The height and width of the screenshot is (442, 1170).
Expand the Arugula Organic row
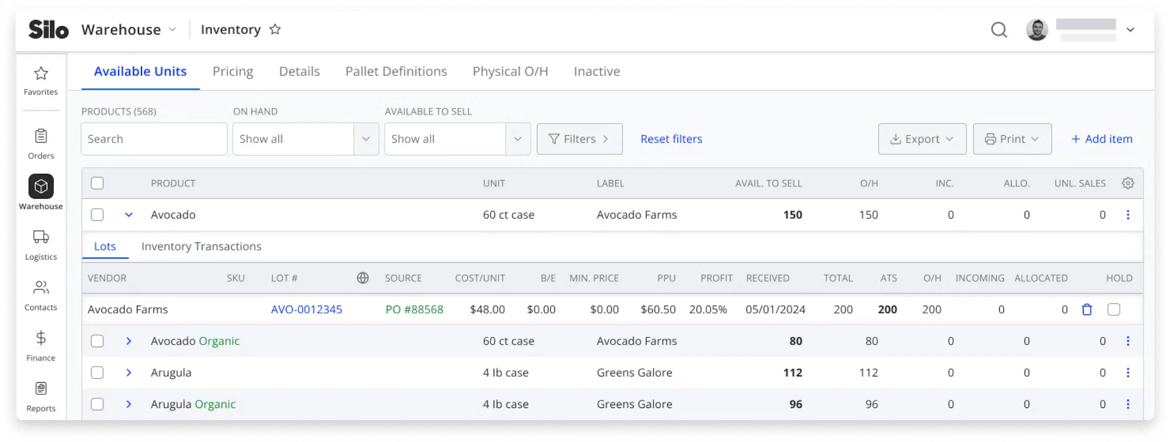(x=129, y=404)
